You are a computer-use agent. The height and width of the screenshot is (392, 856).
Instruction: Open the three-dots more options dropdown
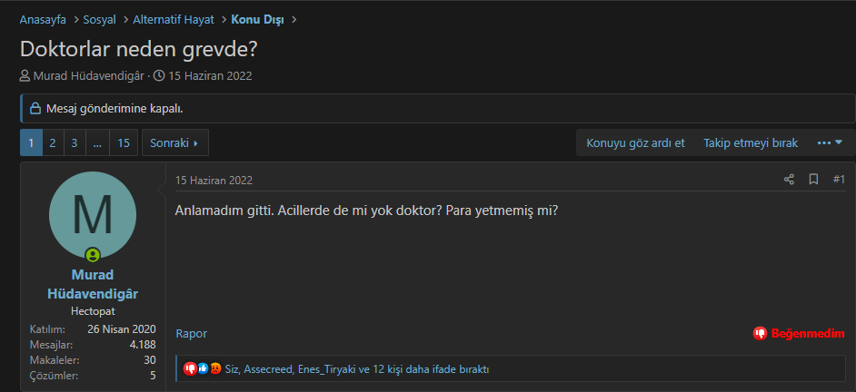pyautogui.click(x=830, y=143)
